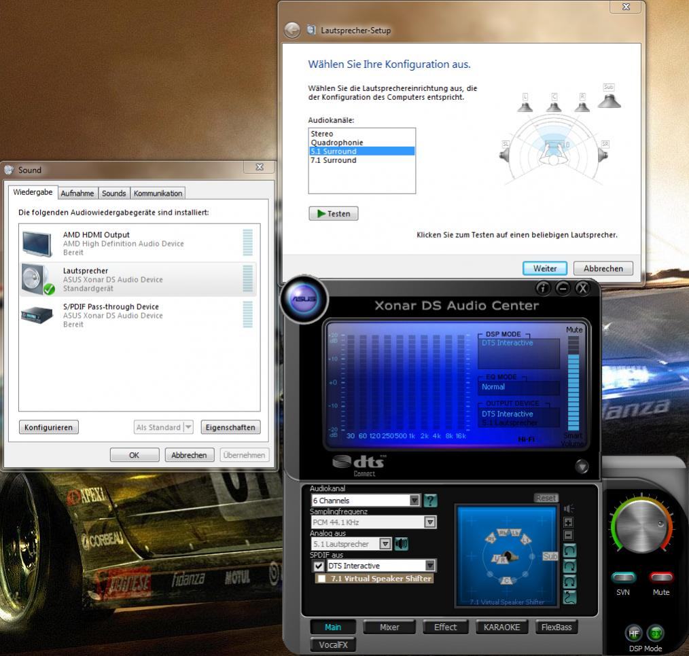Image resolution: width=689 pixels, height=656 pixels.
Task: Select the manual drag speaker icon
Action: [x=569, y=597]
